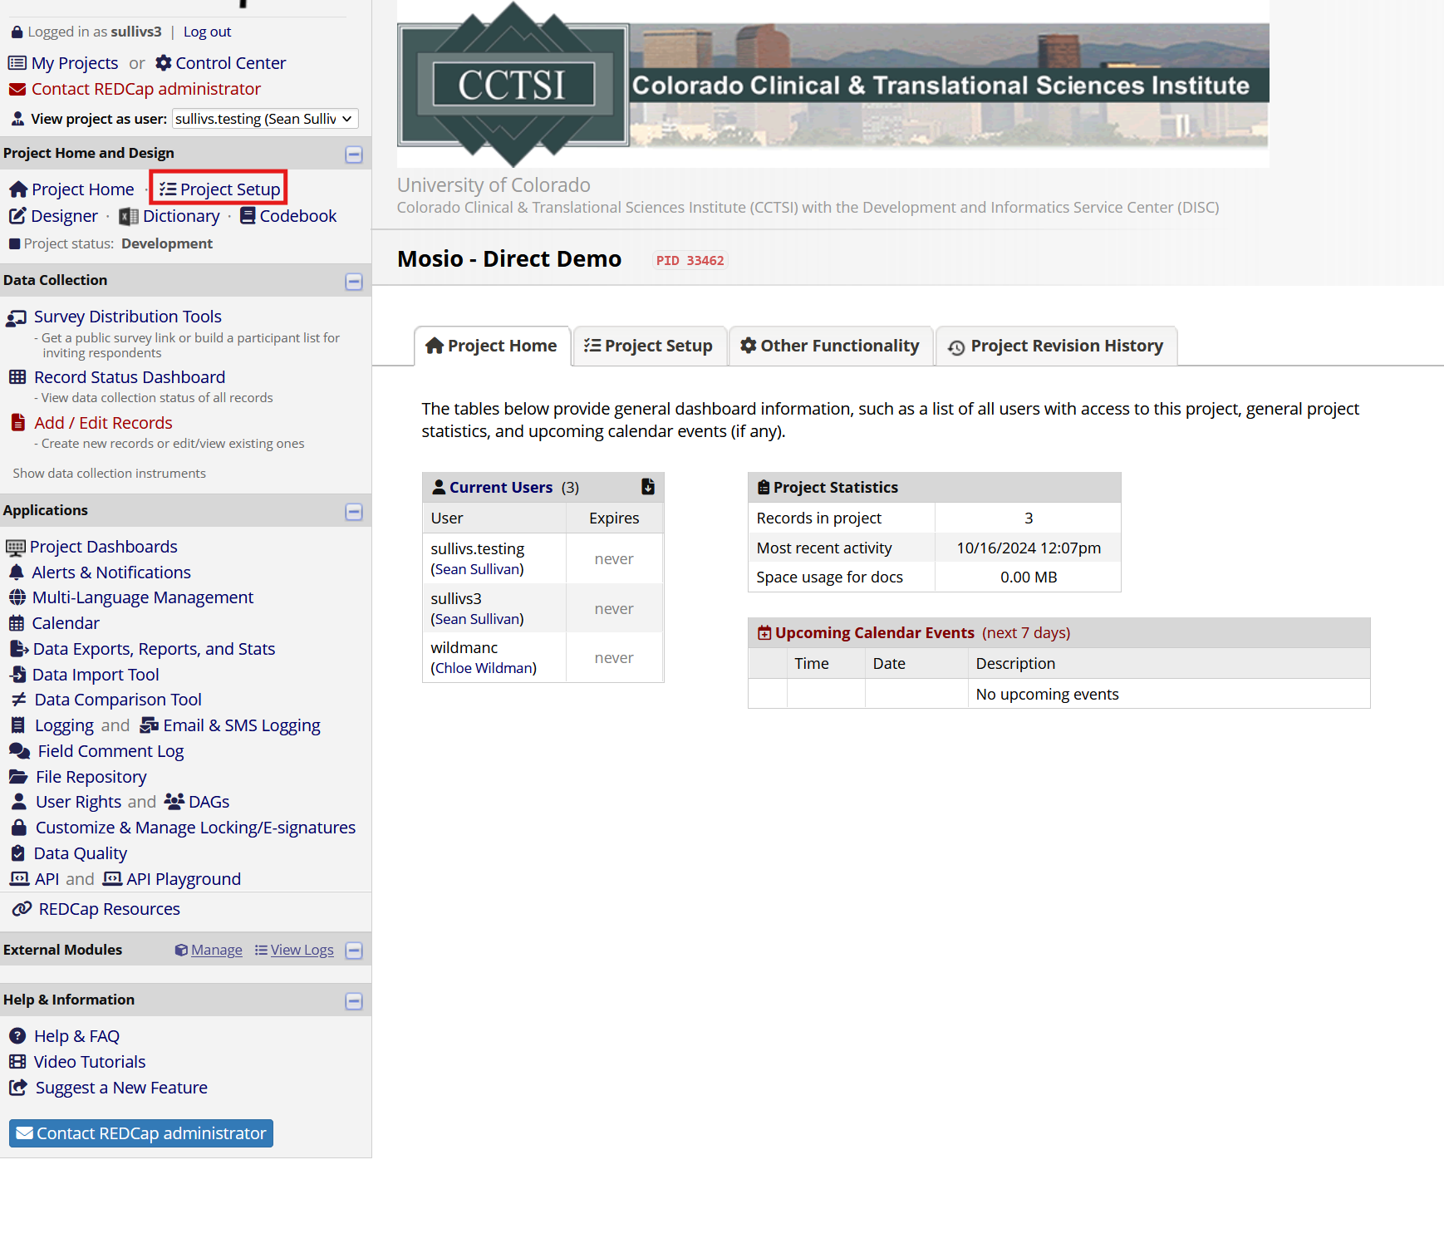
Task: Click the Add / Edit Records document icon
Action: (x=17, y=423)
